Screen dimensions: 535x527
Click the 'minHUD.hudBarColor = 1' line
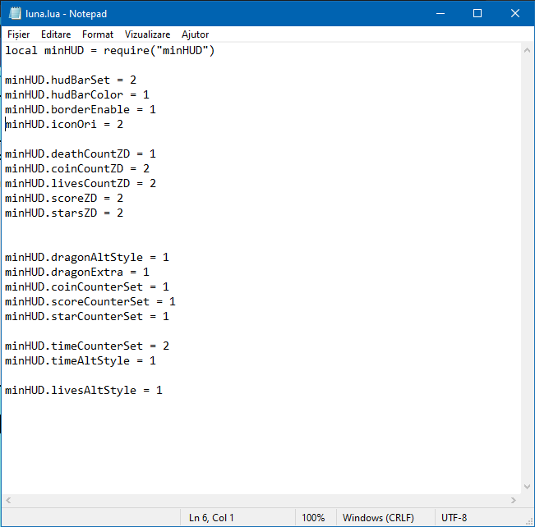click(x=77, y=94)
